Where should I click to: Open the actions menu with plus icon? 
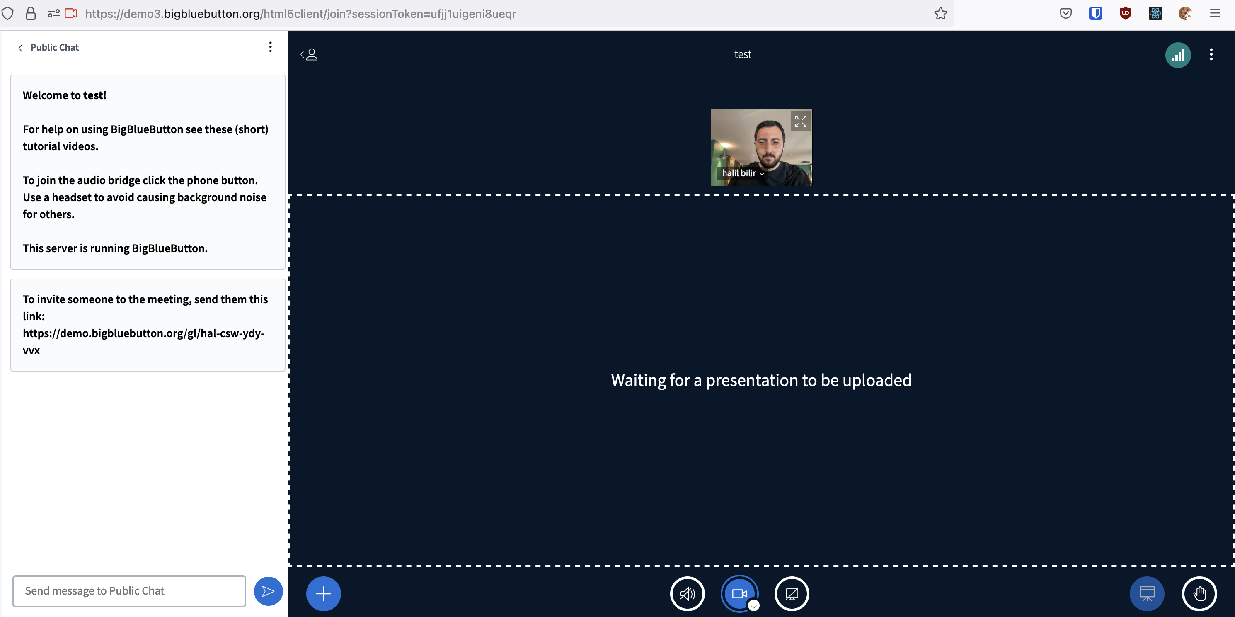323,593
